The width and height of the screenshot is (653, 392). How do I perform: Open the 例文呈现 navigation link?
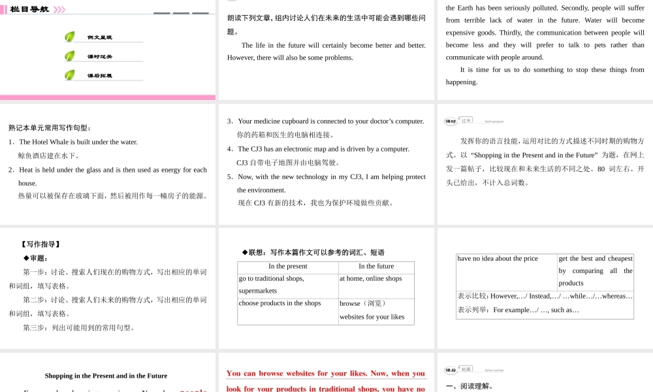[x=99, y=37]
